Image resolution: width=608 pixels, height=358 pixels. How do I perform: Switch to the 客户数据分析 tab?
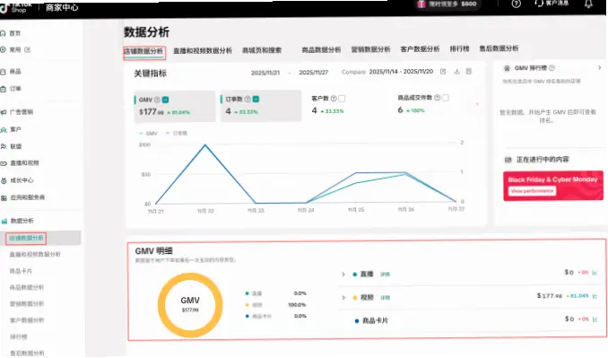[x=420, y=49]
